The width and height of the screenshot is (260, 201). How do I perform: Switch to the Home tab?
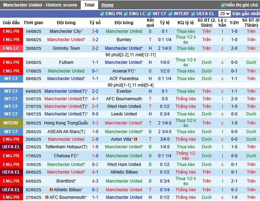[107, 5]
